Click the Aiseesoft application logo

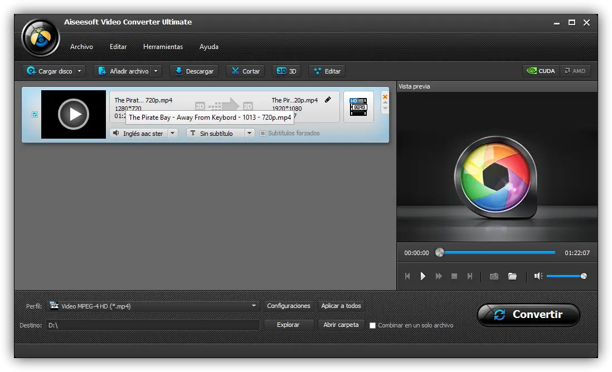pyautogui.click(x=41, y=38)
